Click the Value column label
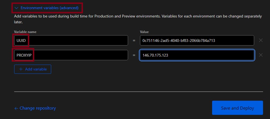 [144, 32]
